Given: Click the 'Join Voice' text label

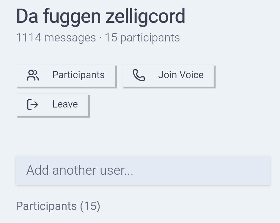Looking at the screenshot, I should click(181, 75).
